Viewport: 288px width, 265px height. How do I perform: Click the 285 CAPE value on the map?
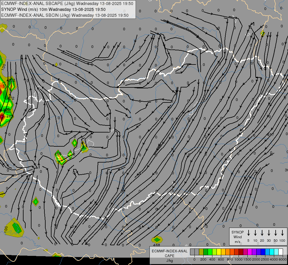pyautogui.click(x=10, y=116)
